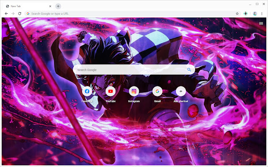The image size is (268, 167).
Task: Maximize the Chrome window
Action: [x=257, y=4]
